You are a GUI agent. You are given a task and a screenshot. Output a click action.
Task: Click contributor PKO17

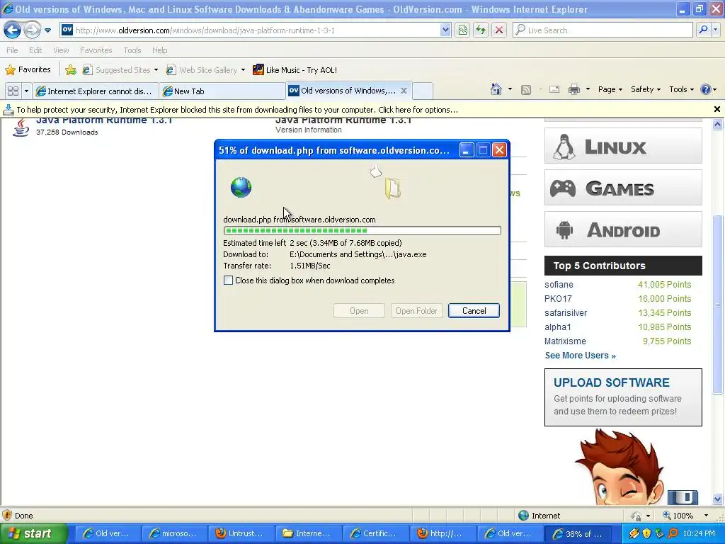pyautogui.click(x=558, y=299)
